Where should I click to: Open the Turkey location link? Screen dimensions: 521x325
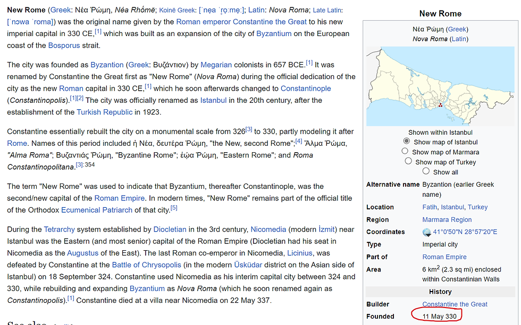477,207
